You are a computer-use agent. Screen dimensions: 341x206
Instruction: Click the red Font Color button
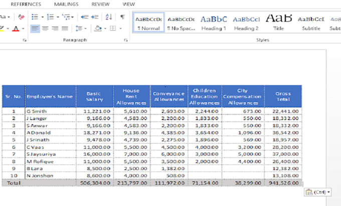16,29
